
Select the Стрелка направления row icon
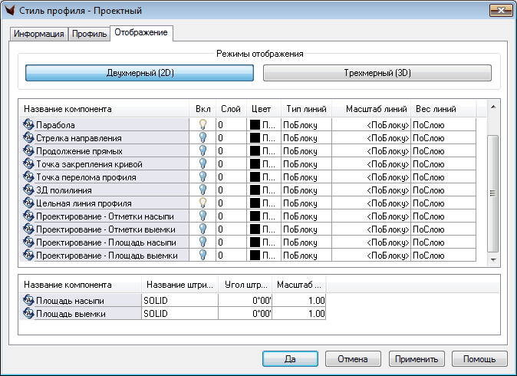pyautogui.click(x=28, y=137)
